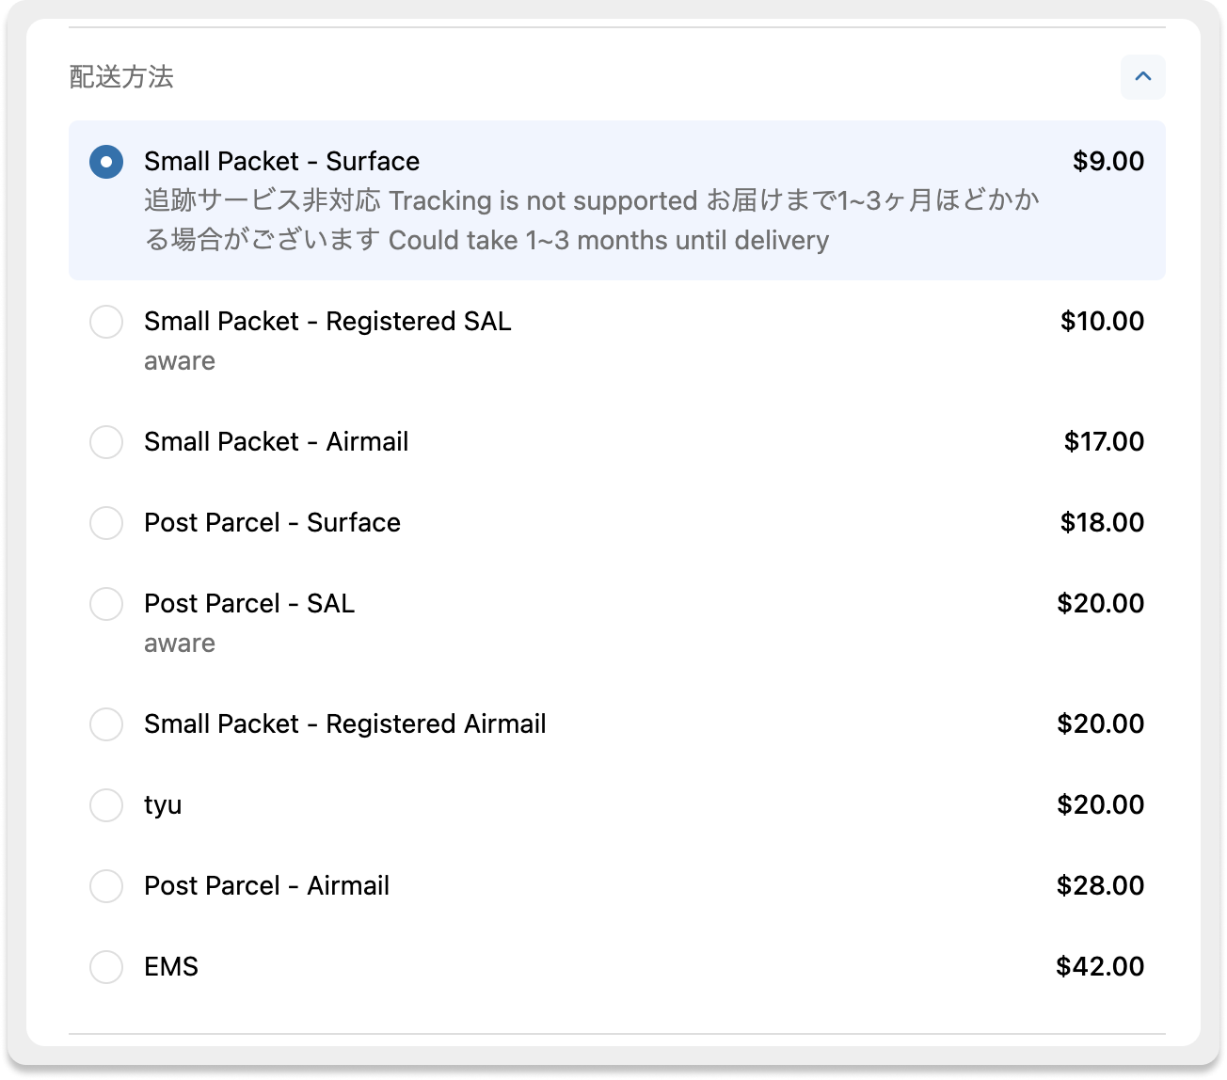Image resolution: width=1227 pixels, height=1080 pixels.
Task: Select the EMS shipping radio button
Action: (x=106, y=967)
